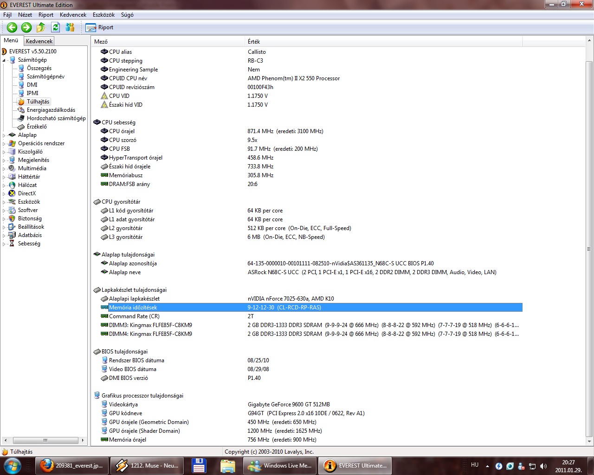Click the tree pane's horizontal scrollbar
This screenshot has height=475, width=594.
(45, 440)
